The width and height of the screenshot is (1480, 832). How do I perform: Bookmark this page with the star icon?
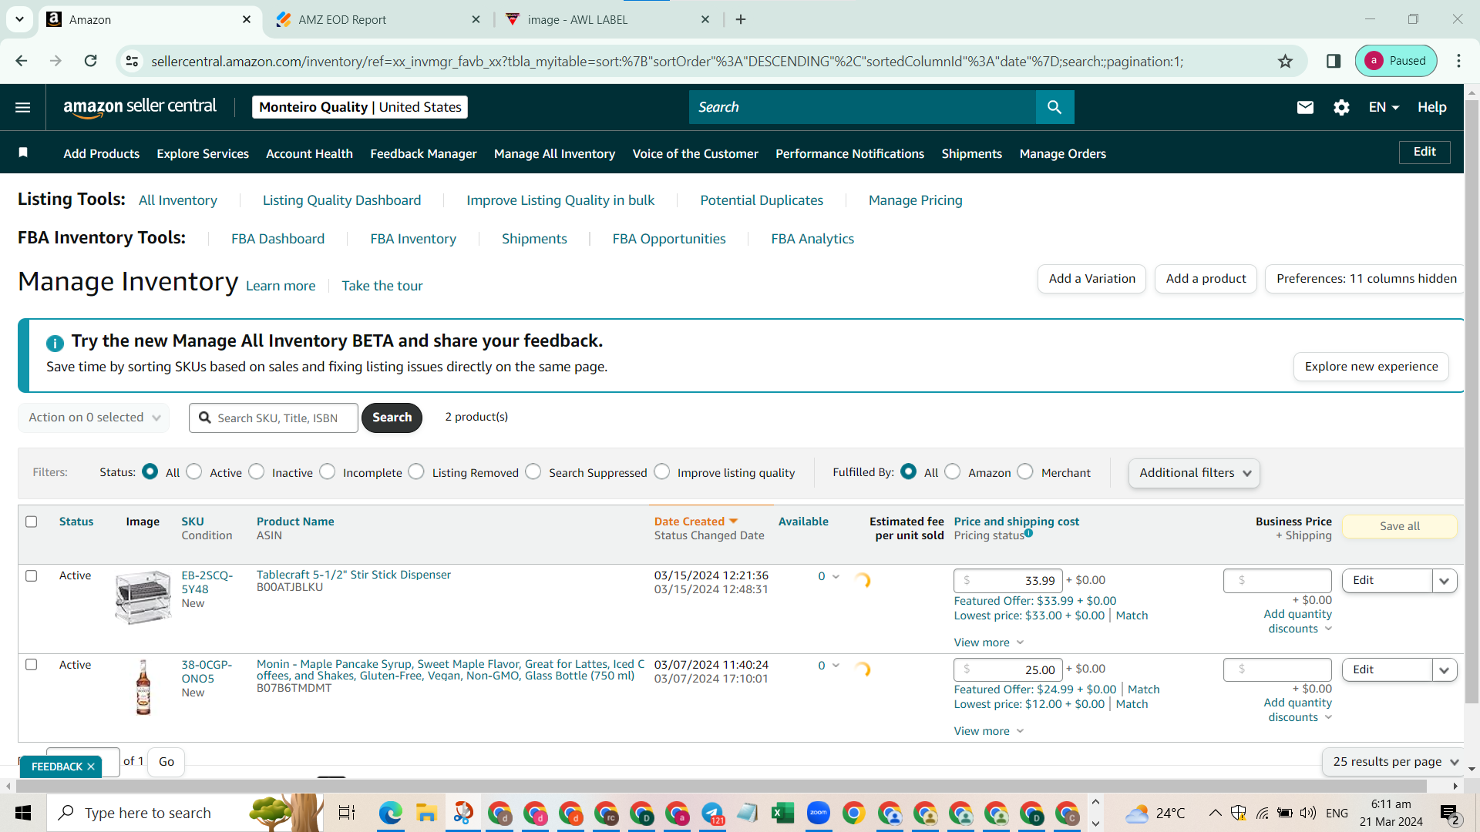1285,61
